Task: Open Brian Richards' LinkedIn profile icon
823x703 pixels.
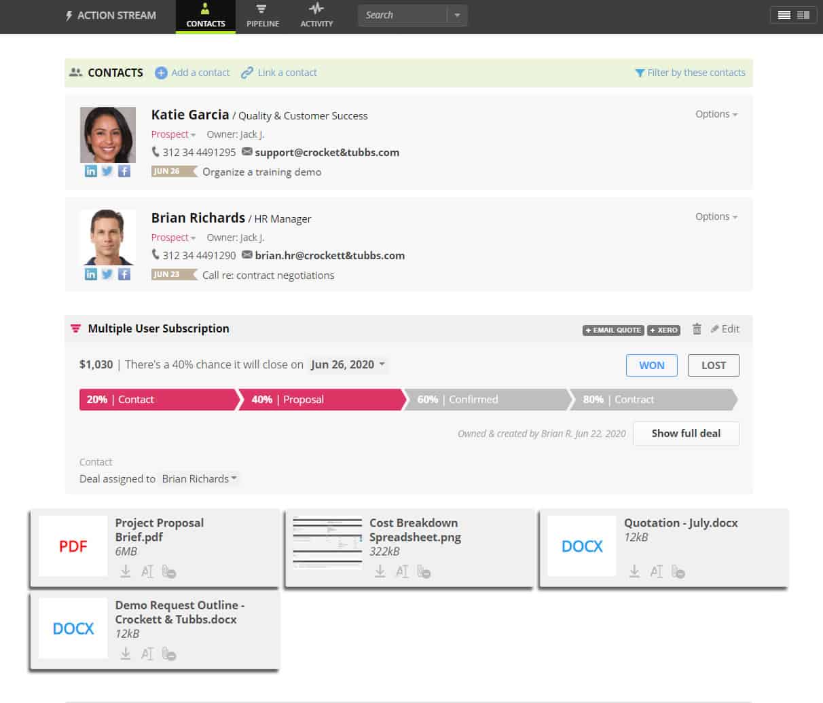Action: [90, 274]
